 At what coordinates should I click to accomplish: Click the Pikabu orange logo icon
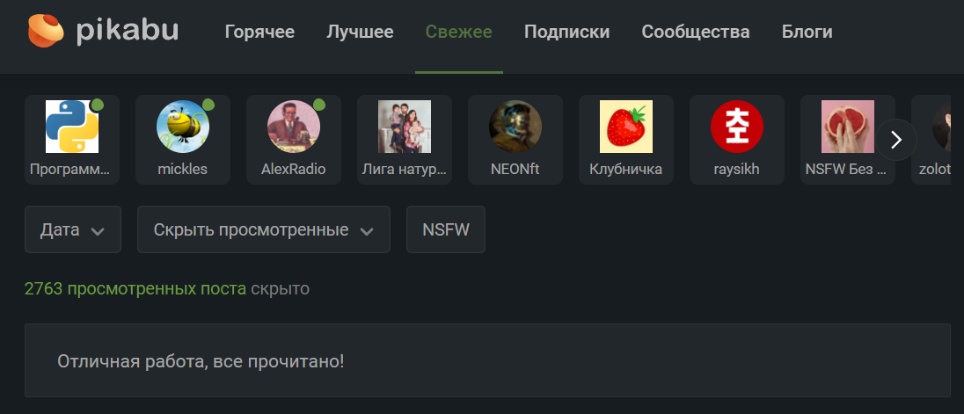point(46,30)
